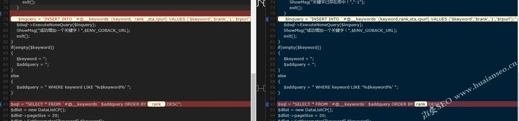Click if(empty($keyword)) in the left pane
519x121 pixels.
click(x=32, y=48)
